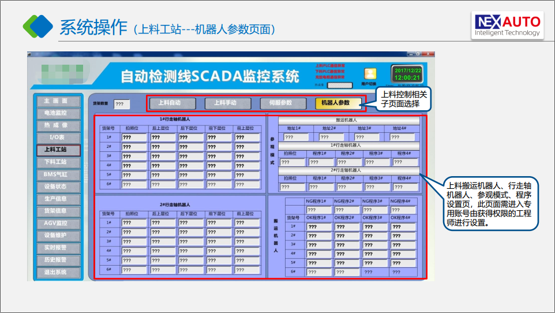Click 2#行走轴机器人 shelf 1# 拍照位 field
555x313 pixels.
pos(134,223)
